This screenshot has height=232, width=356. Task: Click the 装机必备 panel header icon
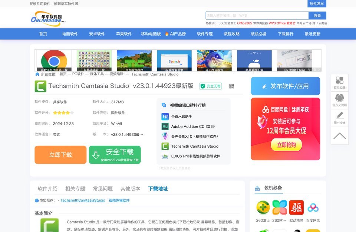(x=257, y=188)
